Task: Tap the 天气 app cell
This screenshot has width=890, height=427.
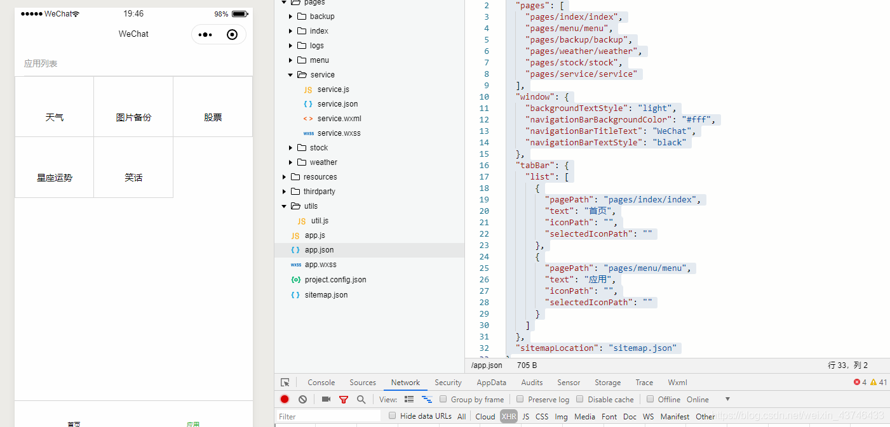Action: point(55,107)
